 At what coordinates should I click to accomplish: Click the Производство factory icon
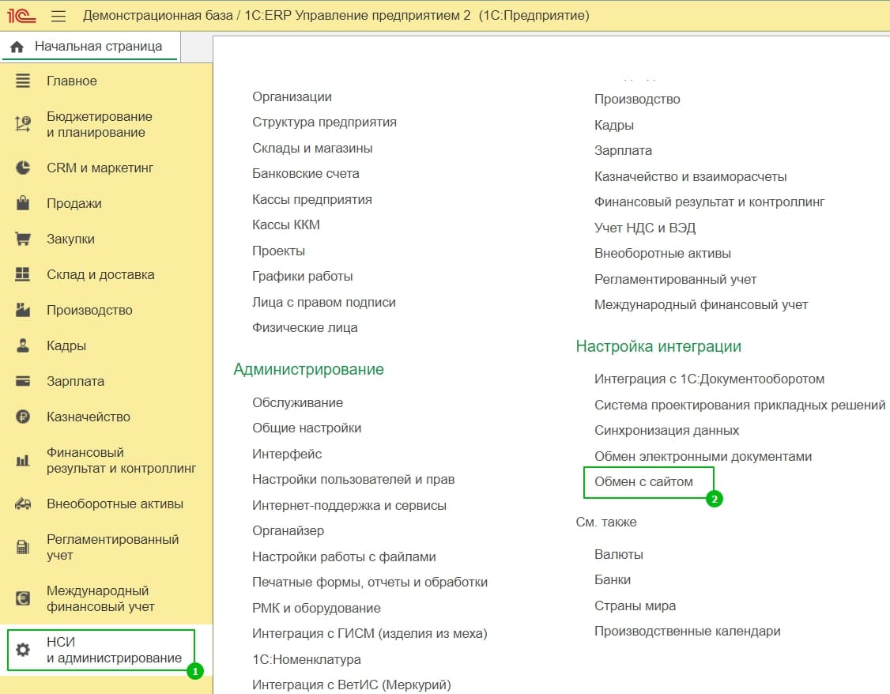tap(23, 310)
